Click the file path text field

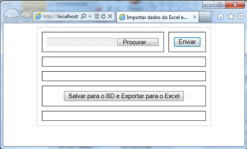pyautogui.click(x=81, y=42)
